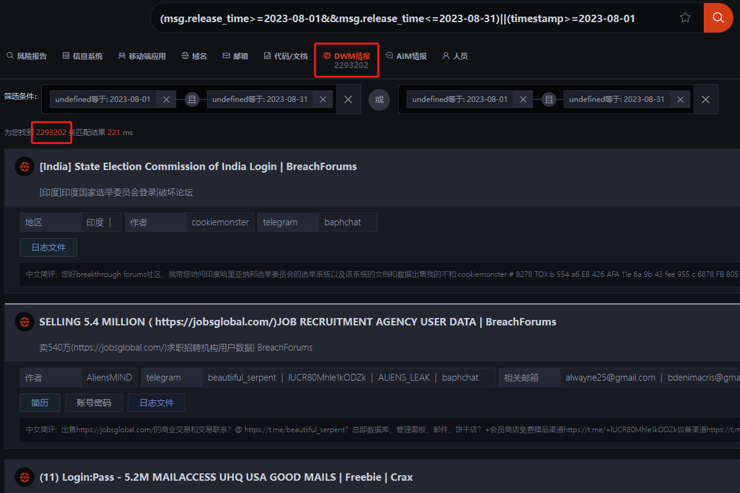This screenshot has height=493, width=740.
Task: Click the telegram value 'beautiiful_serpent'
Action: [x=242, y=378]
